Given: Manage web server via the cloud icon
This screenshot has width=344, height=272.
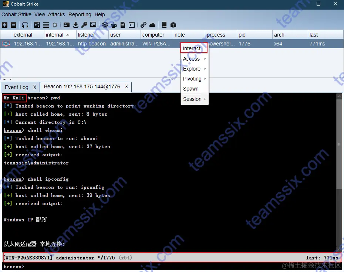Looking at the screenshot, I should 152,25.
